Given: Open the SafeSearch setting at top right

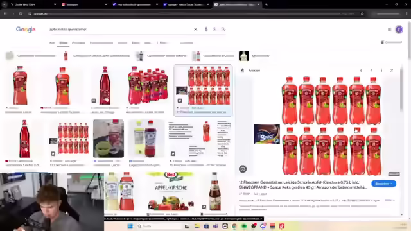Looking at the screenshot, I should pos(391,42).
